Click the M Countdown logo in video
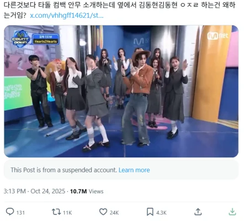Image resolution: width=244 pixels, height=221 pixels. 20,39
